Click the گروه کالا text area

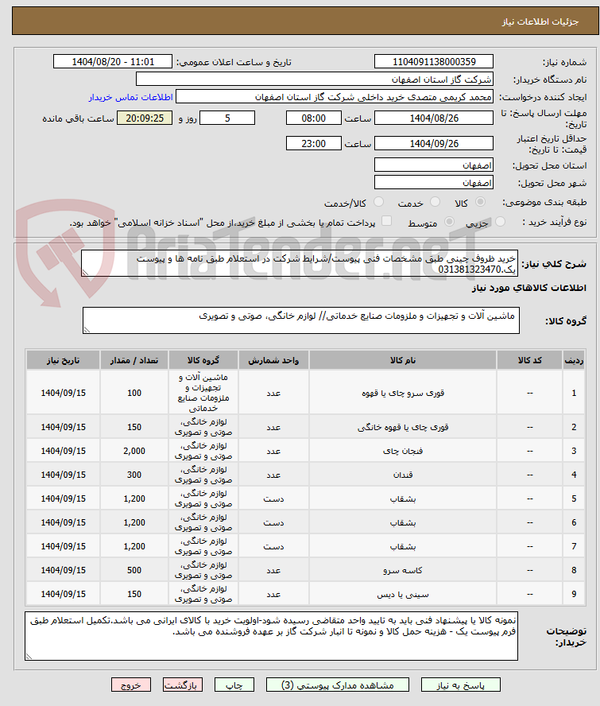[300, 320]
